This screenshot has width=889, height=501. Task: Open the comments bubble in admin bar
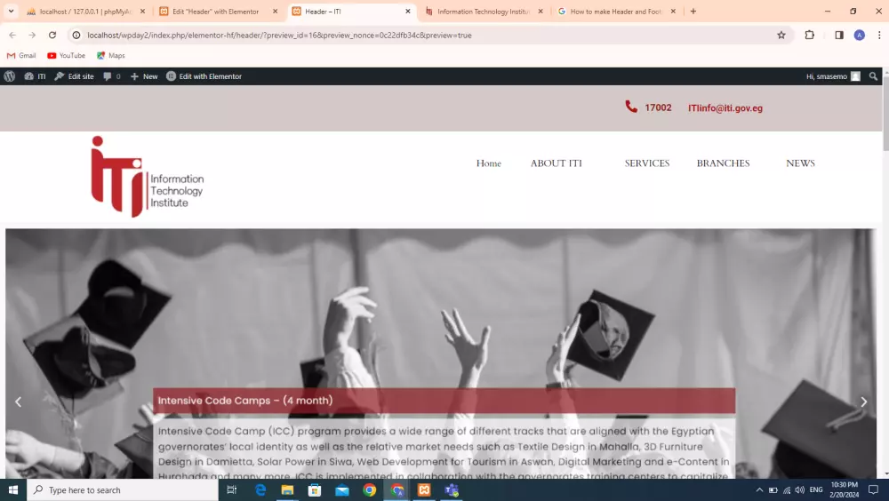pyautogui.click(x=112, y=76)
